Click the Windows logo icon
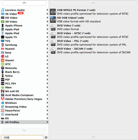The image size is (138, 140). coord(3,103)
